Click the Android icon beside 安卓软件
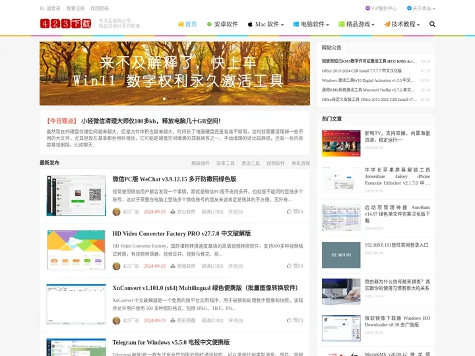Screen dimensions: 475x356 click(209, 24)
